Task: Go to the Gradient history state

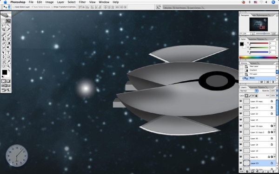Action: click(x=253, y=70)
